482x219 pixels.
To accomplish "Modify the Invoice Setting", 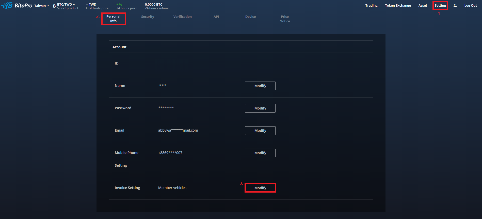I will click(260, 188).
